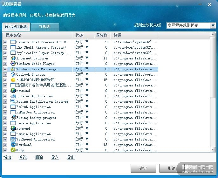Open the 规则生效优先级 priority dropdown
The width and height of the screenshot is (218, 178).
tap(213, 25)
